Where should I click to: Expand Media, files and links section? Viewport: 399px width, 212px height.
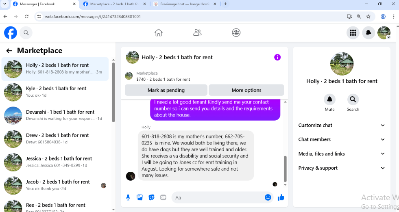point(342,154)
